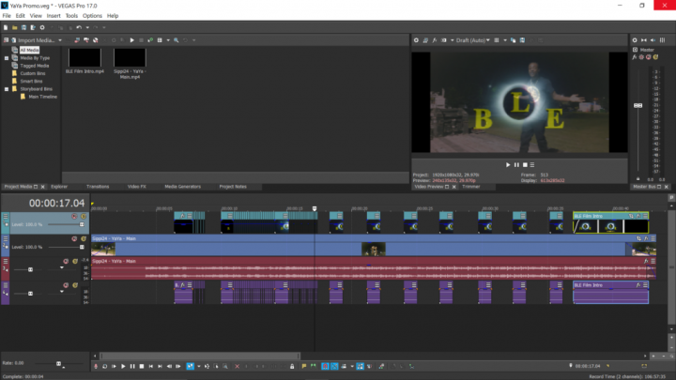The height and width of the screenshot is (380, 676).
Task: Open the Project Notes tab
Action: (233, 187)
